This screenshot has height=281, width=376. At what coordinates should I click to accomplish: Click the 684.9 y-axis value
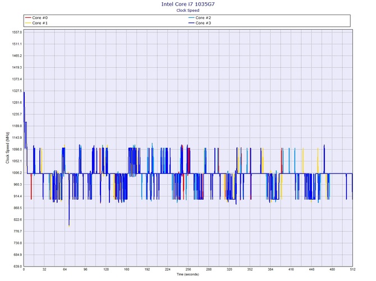pyautogui.click(x=17, y=255)
